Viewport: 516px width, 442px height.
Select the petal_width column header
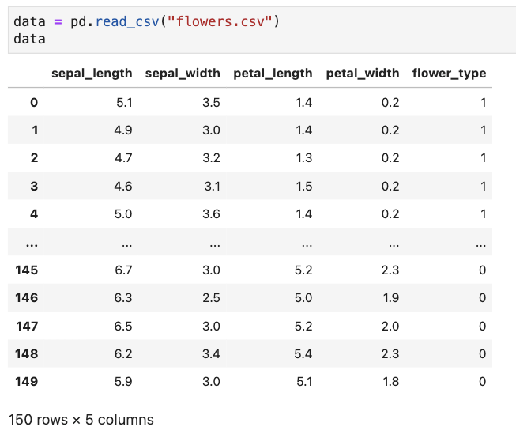pyautogui.click(x=363, y=73)
